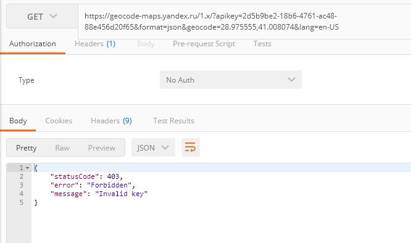Click the Type label
This screenshot has height=243, width=411.
click(26, 80)
